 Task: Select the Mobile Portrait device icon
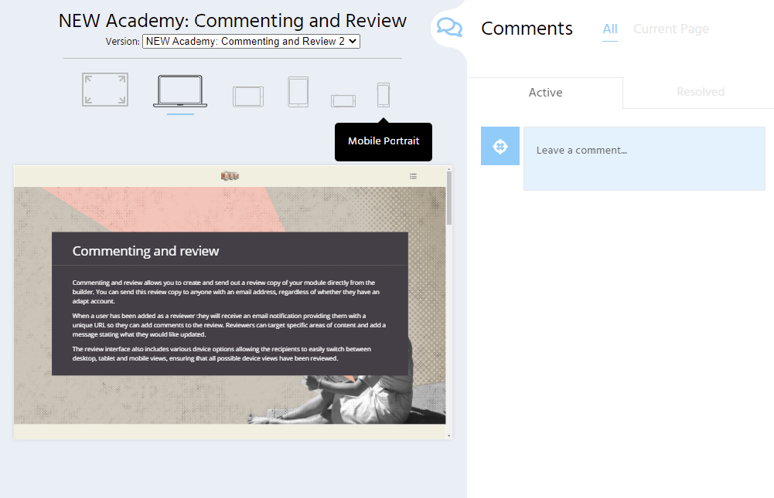(383, 95)
